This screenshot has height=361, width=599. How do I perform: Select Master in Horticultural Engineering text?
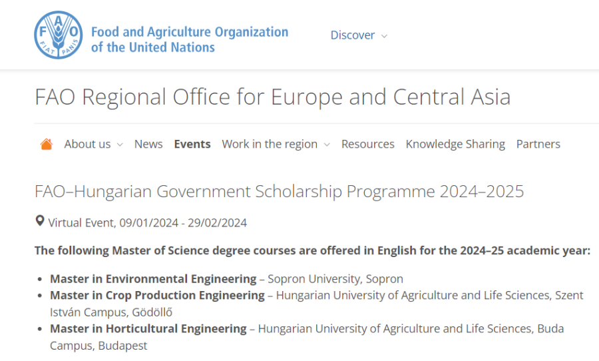[x=148, y=328]
